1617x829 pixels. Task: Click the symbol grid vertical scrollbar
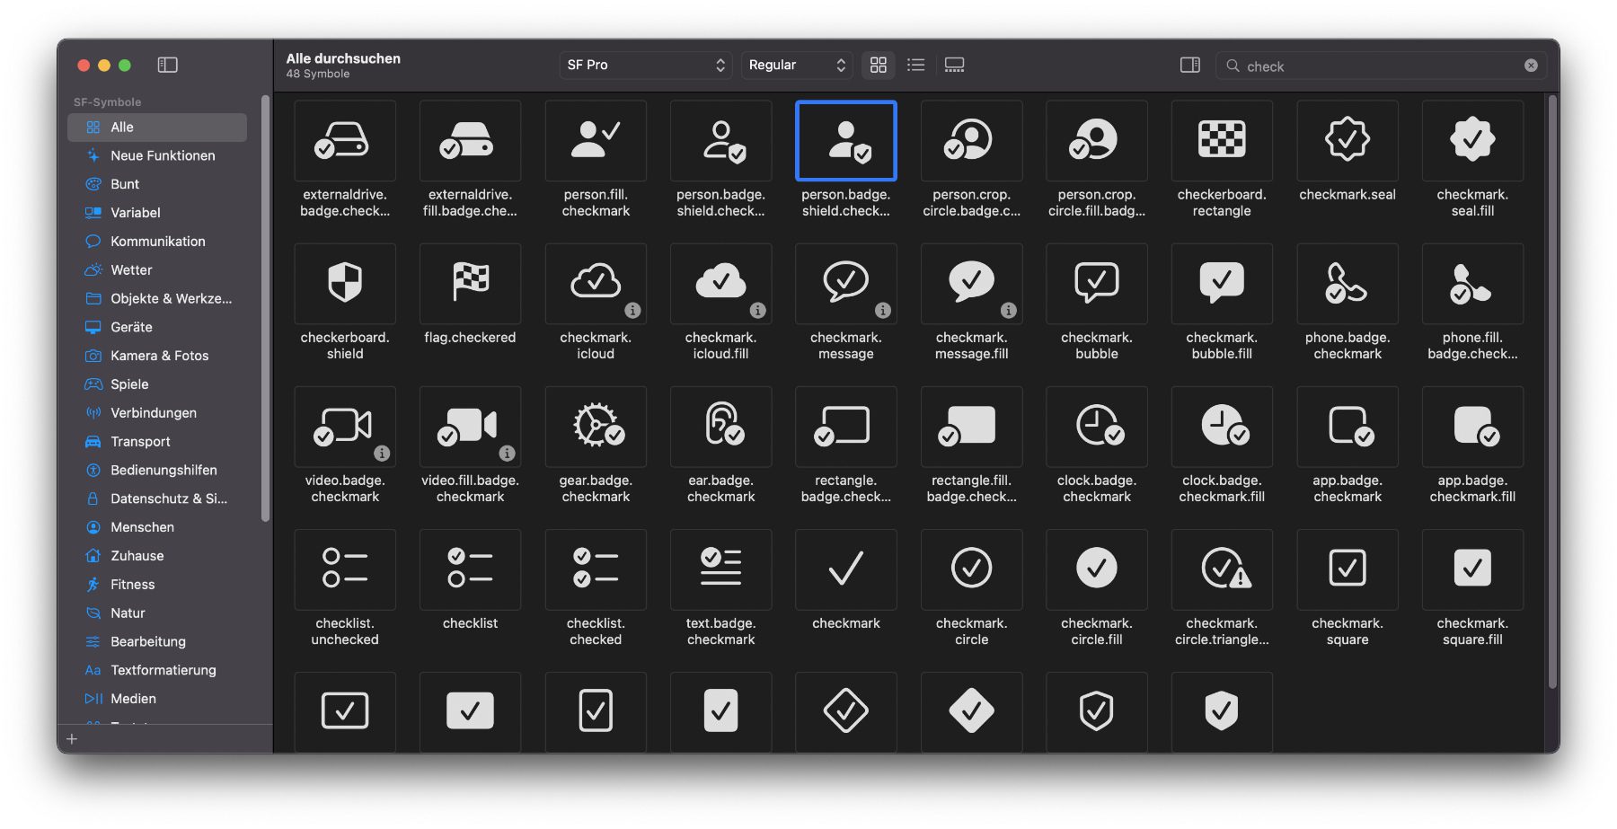1552,392
